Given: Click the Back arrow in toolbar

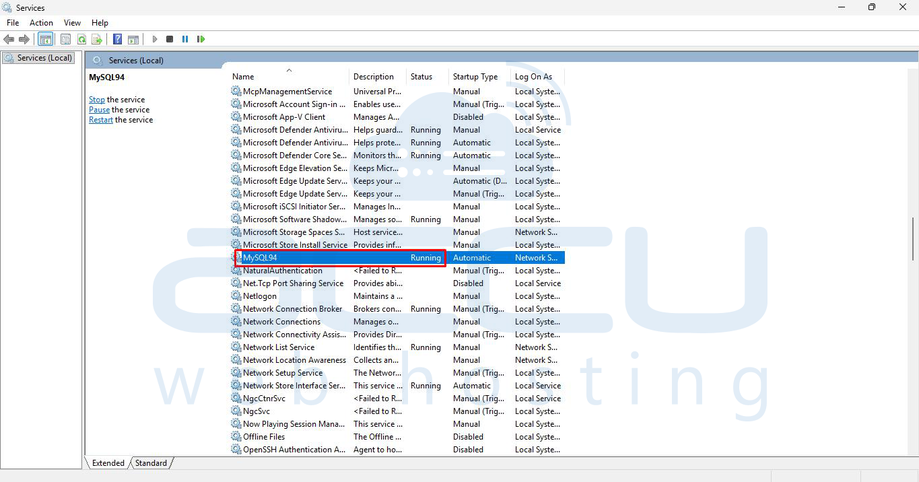Looking at the screenshot, I should coord(9,40).
